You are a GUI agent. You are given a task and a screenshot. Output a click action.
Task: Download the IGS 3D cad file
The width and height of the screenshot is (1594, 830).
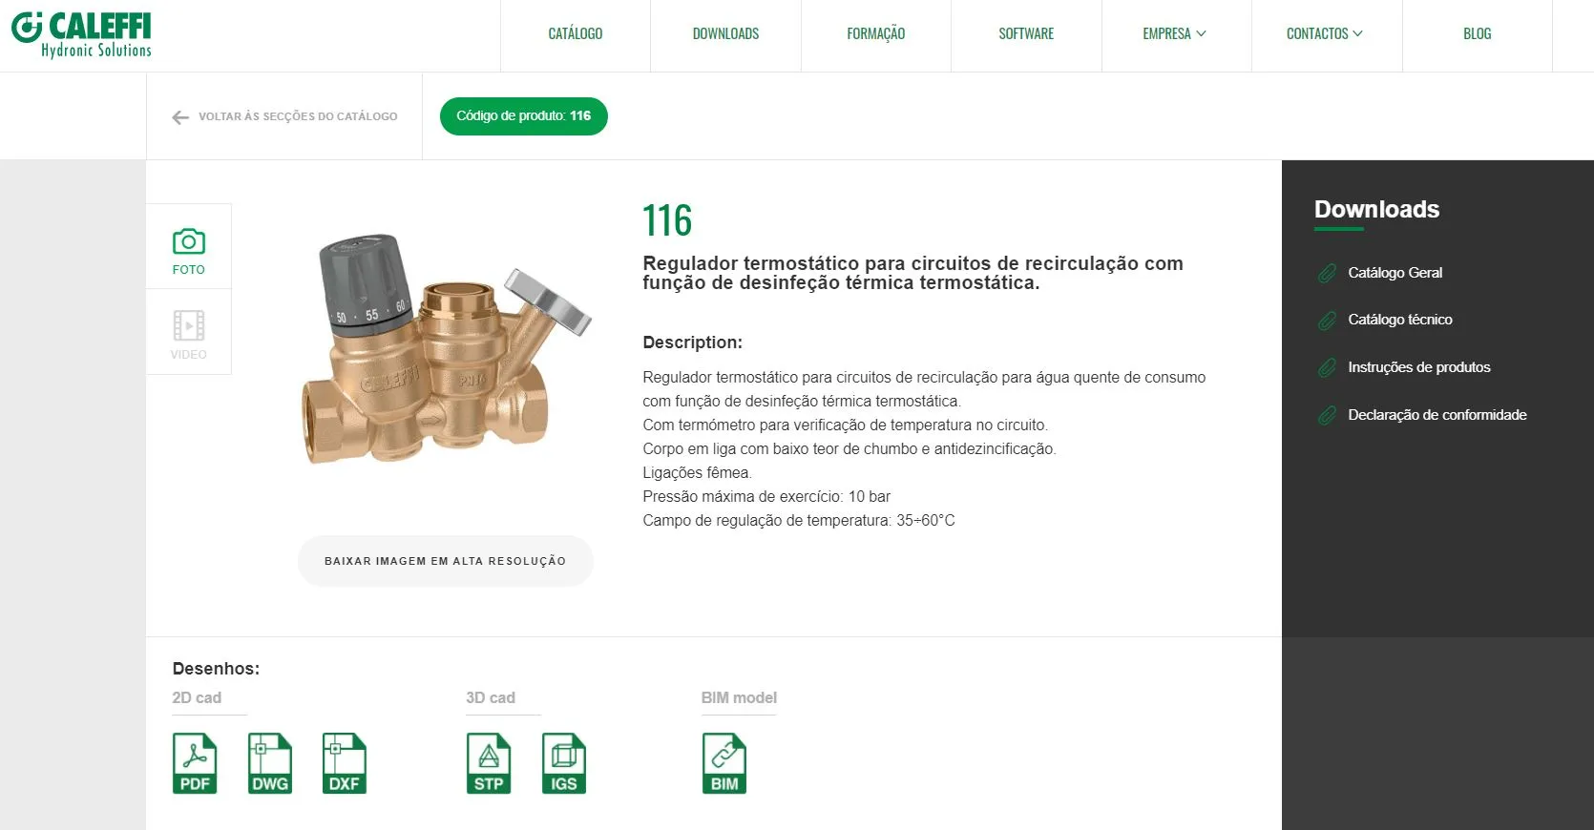coord(563,763)
